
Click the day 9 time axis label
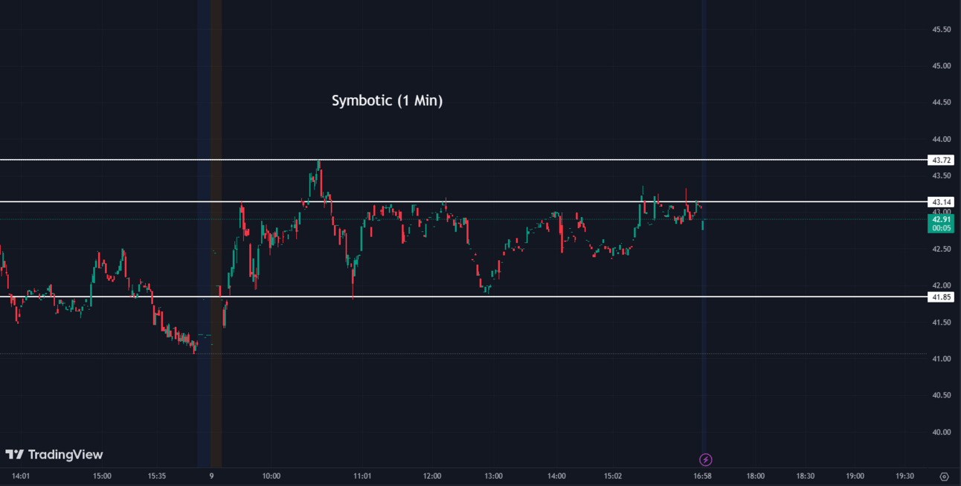pyautogui.click(x=211, y=476)
